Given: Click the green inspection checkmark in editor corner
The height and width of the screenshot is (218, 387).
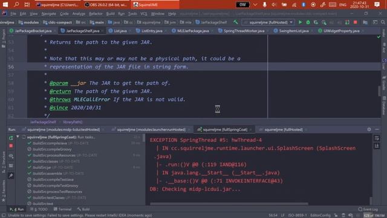Looking at the screenshot, I should point(379,36).
